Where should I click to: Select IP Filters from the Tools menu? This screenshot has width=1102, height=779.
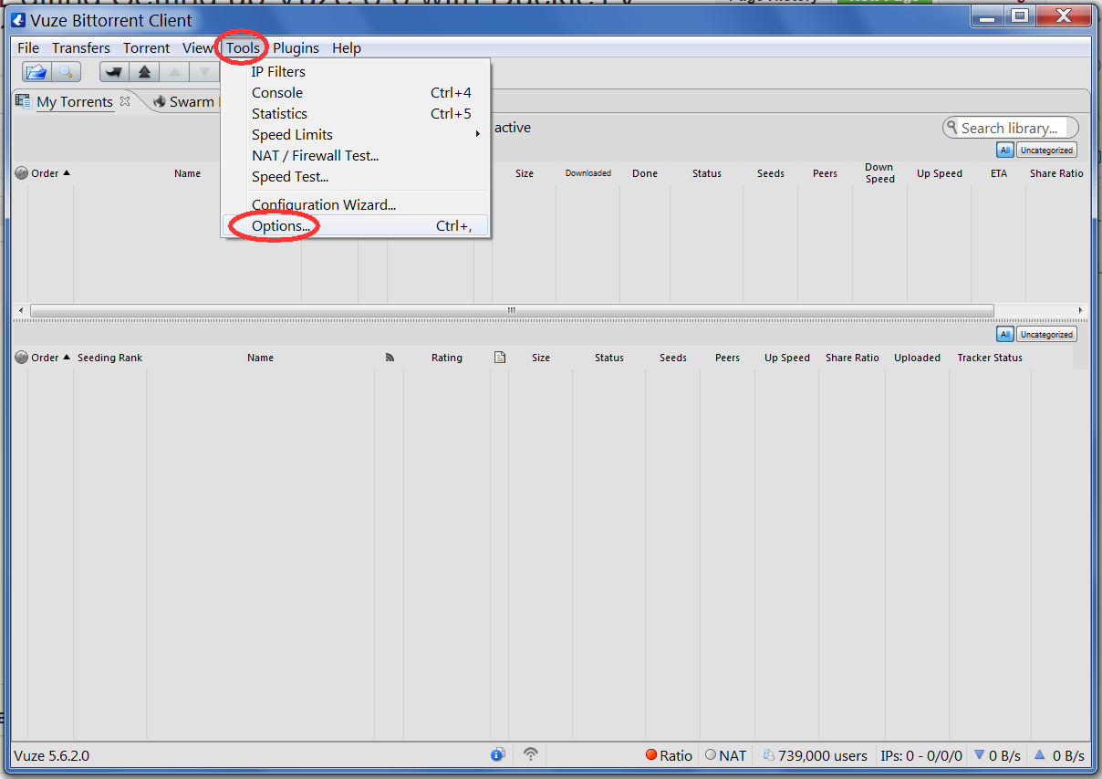[x=356, y=71]
